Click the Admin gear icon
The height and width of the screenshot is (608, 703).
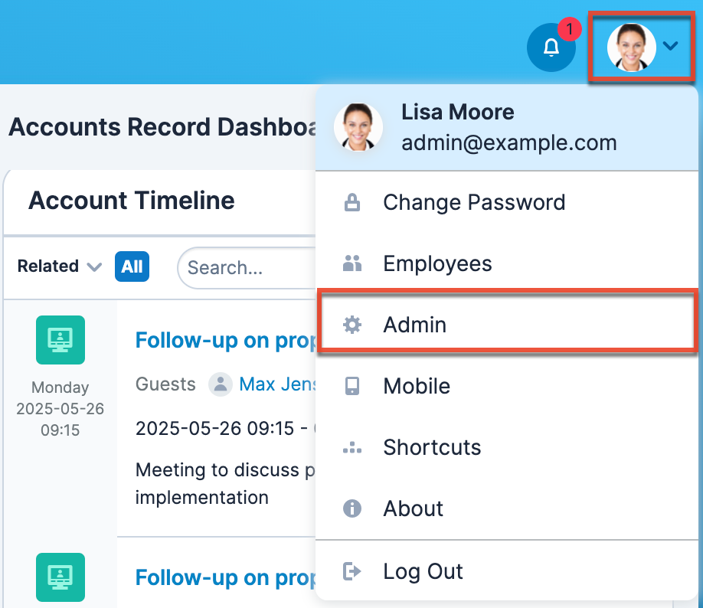(352, 325)
